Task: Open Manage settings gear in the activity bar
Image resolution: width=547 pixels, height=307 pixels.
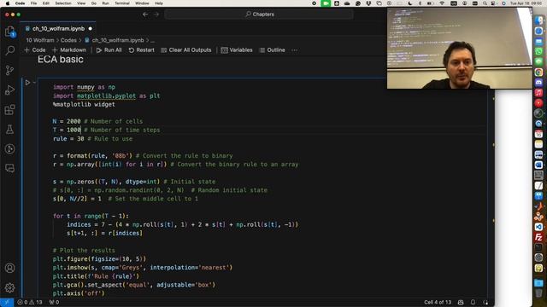Action: (9, 288)
